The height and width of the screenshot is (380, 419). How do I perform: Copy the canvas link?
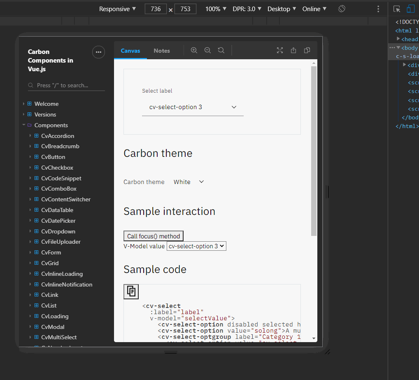(x=307, y=50)
